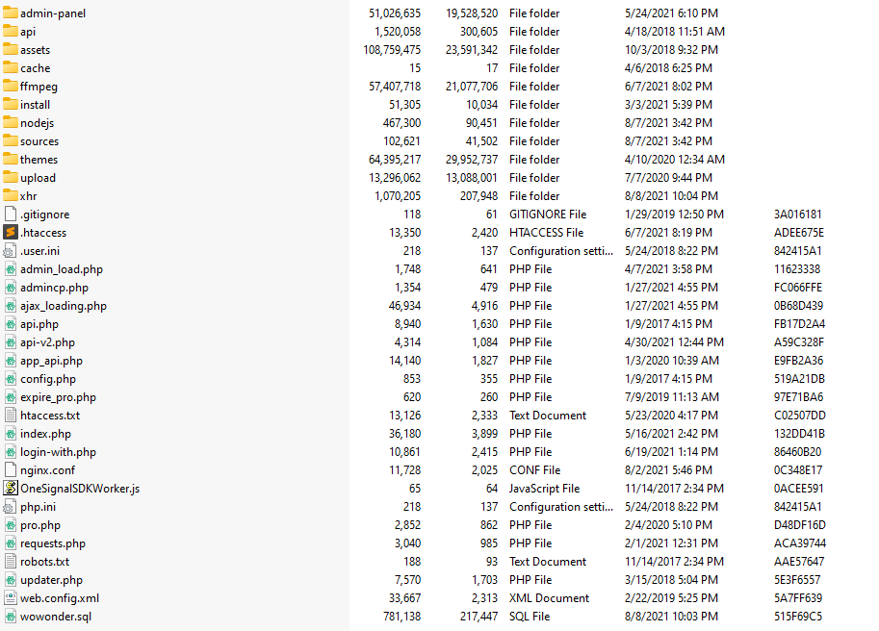Image resolution: width=879 pixels, height=631 pixels.
Task: Select the OneSignalSDKWorker.js script icon
Action: pos(11,489)
